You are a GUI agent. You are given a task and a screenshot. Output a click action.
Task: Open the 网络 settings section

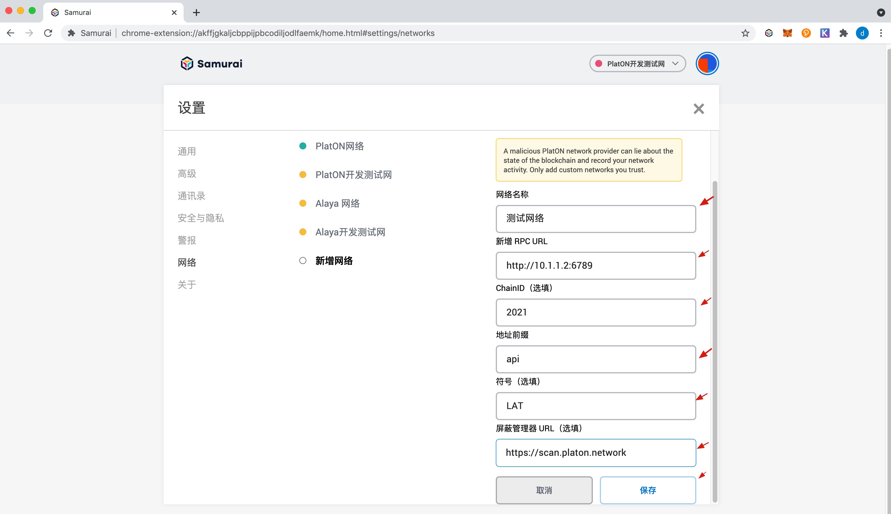tap(187, 263)
